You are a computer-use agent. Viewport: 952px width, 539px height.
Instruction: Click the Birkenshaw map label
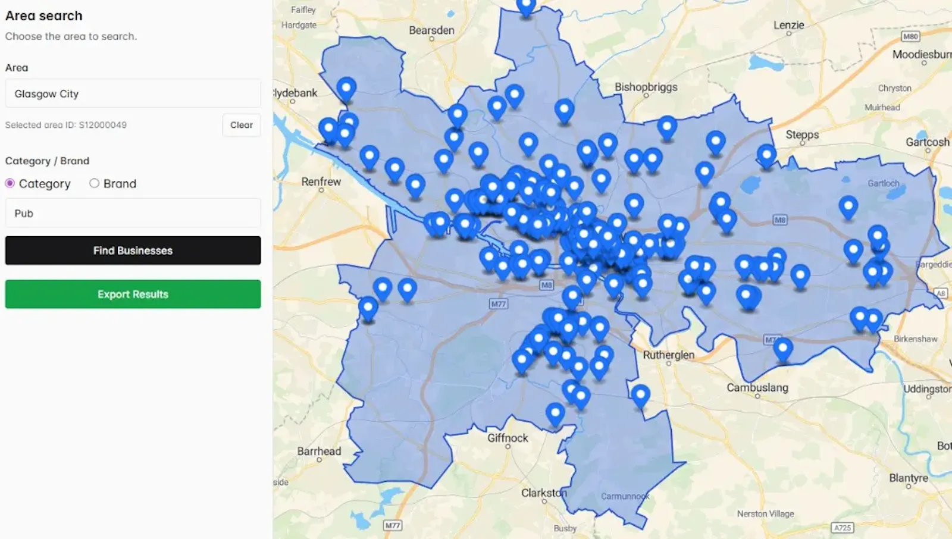tap(915, 339)
